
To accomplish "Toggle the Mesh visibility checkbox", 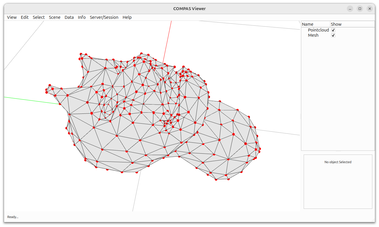I will (x=333, y=35).
